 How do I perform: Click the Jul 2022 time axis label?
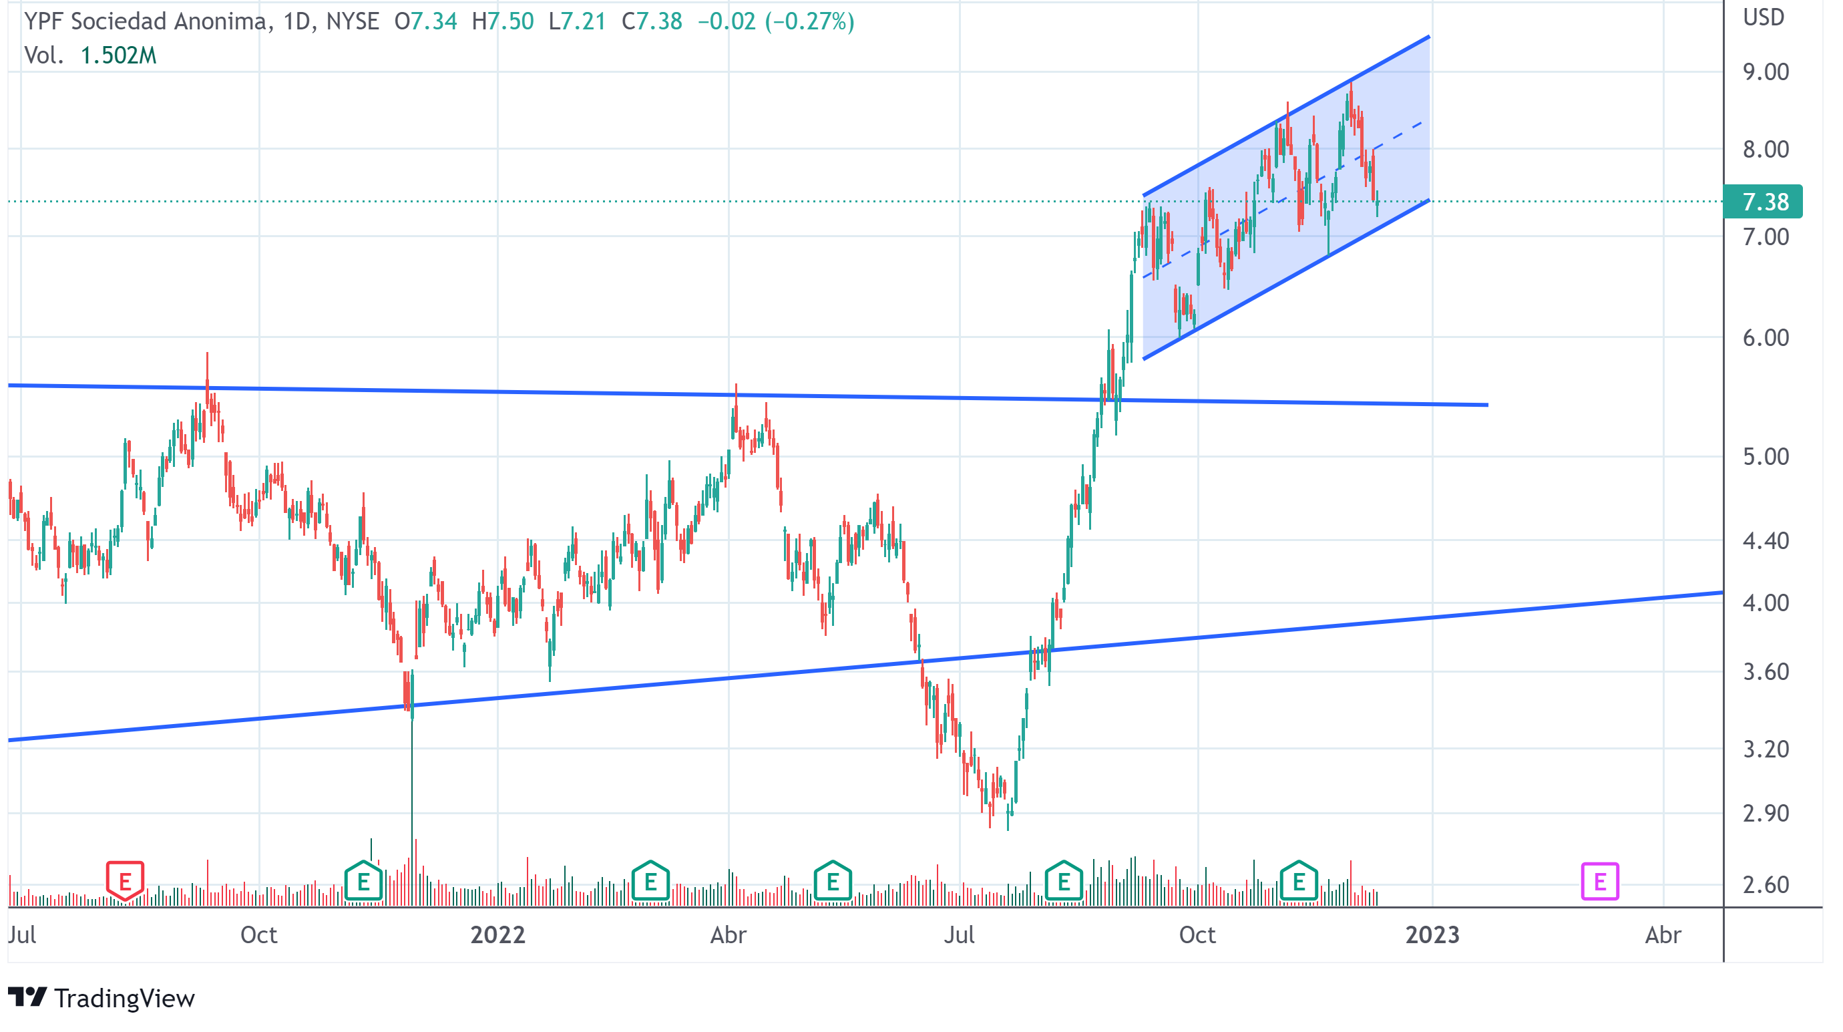[960, 934]
